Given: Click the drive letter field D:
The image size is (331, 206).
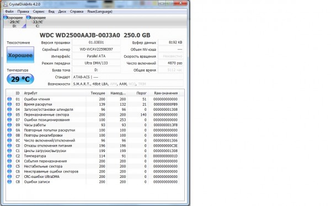Looking at the screenshot, I should coord(96,70).
